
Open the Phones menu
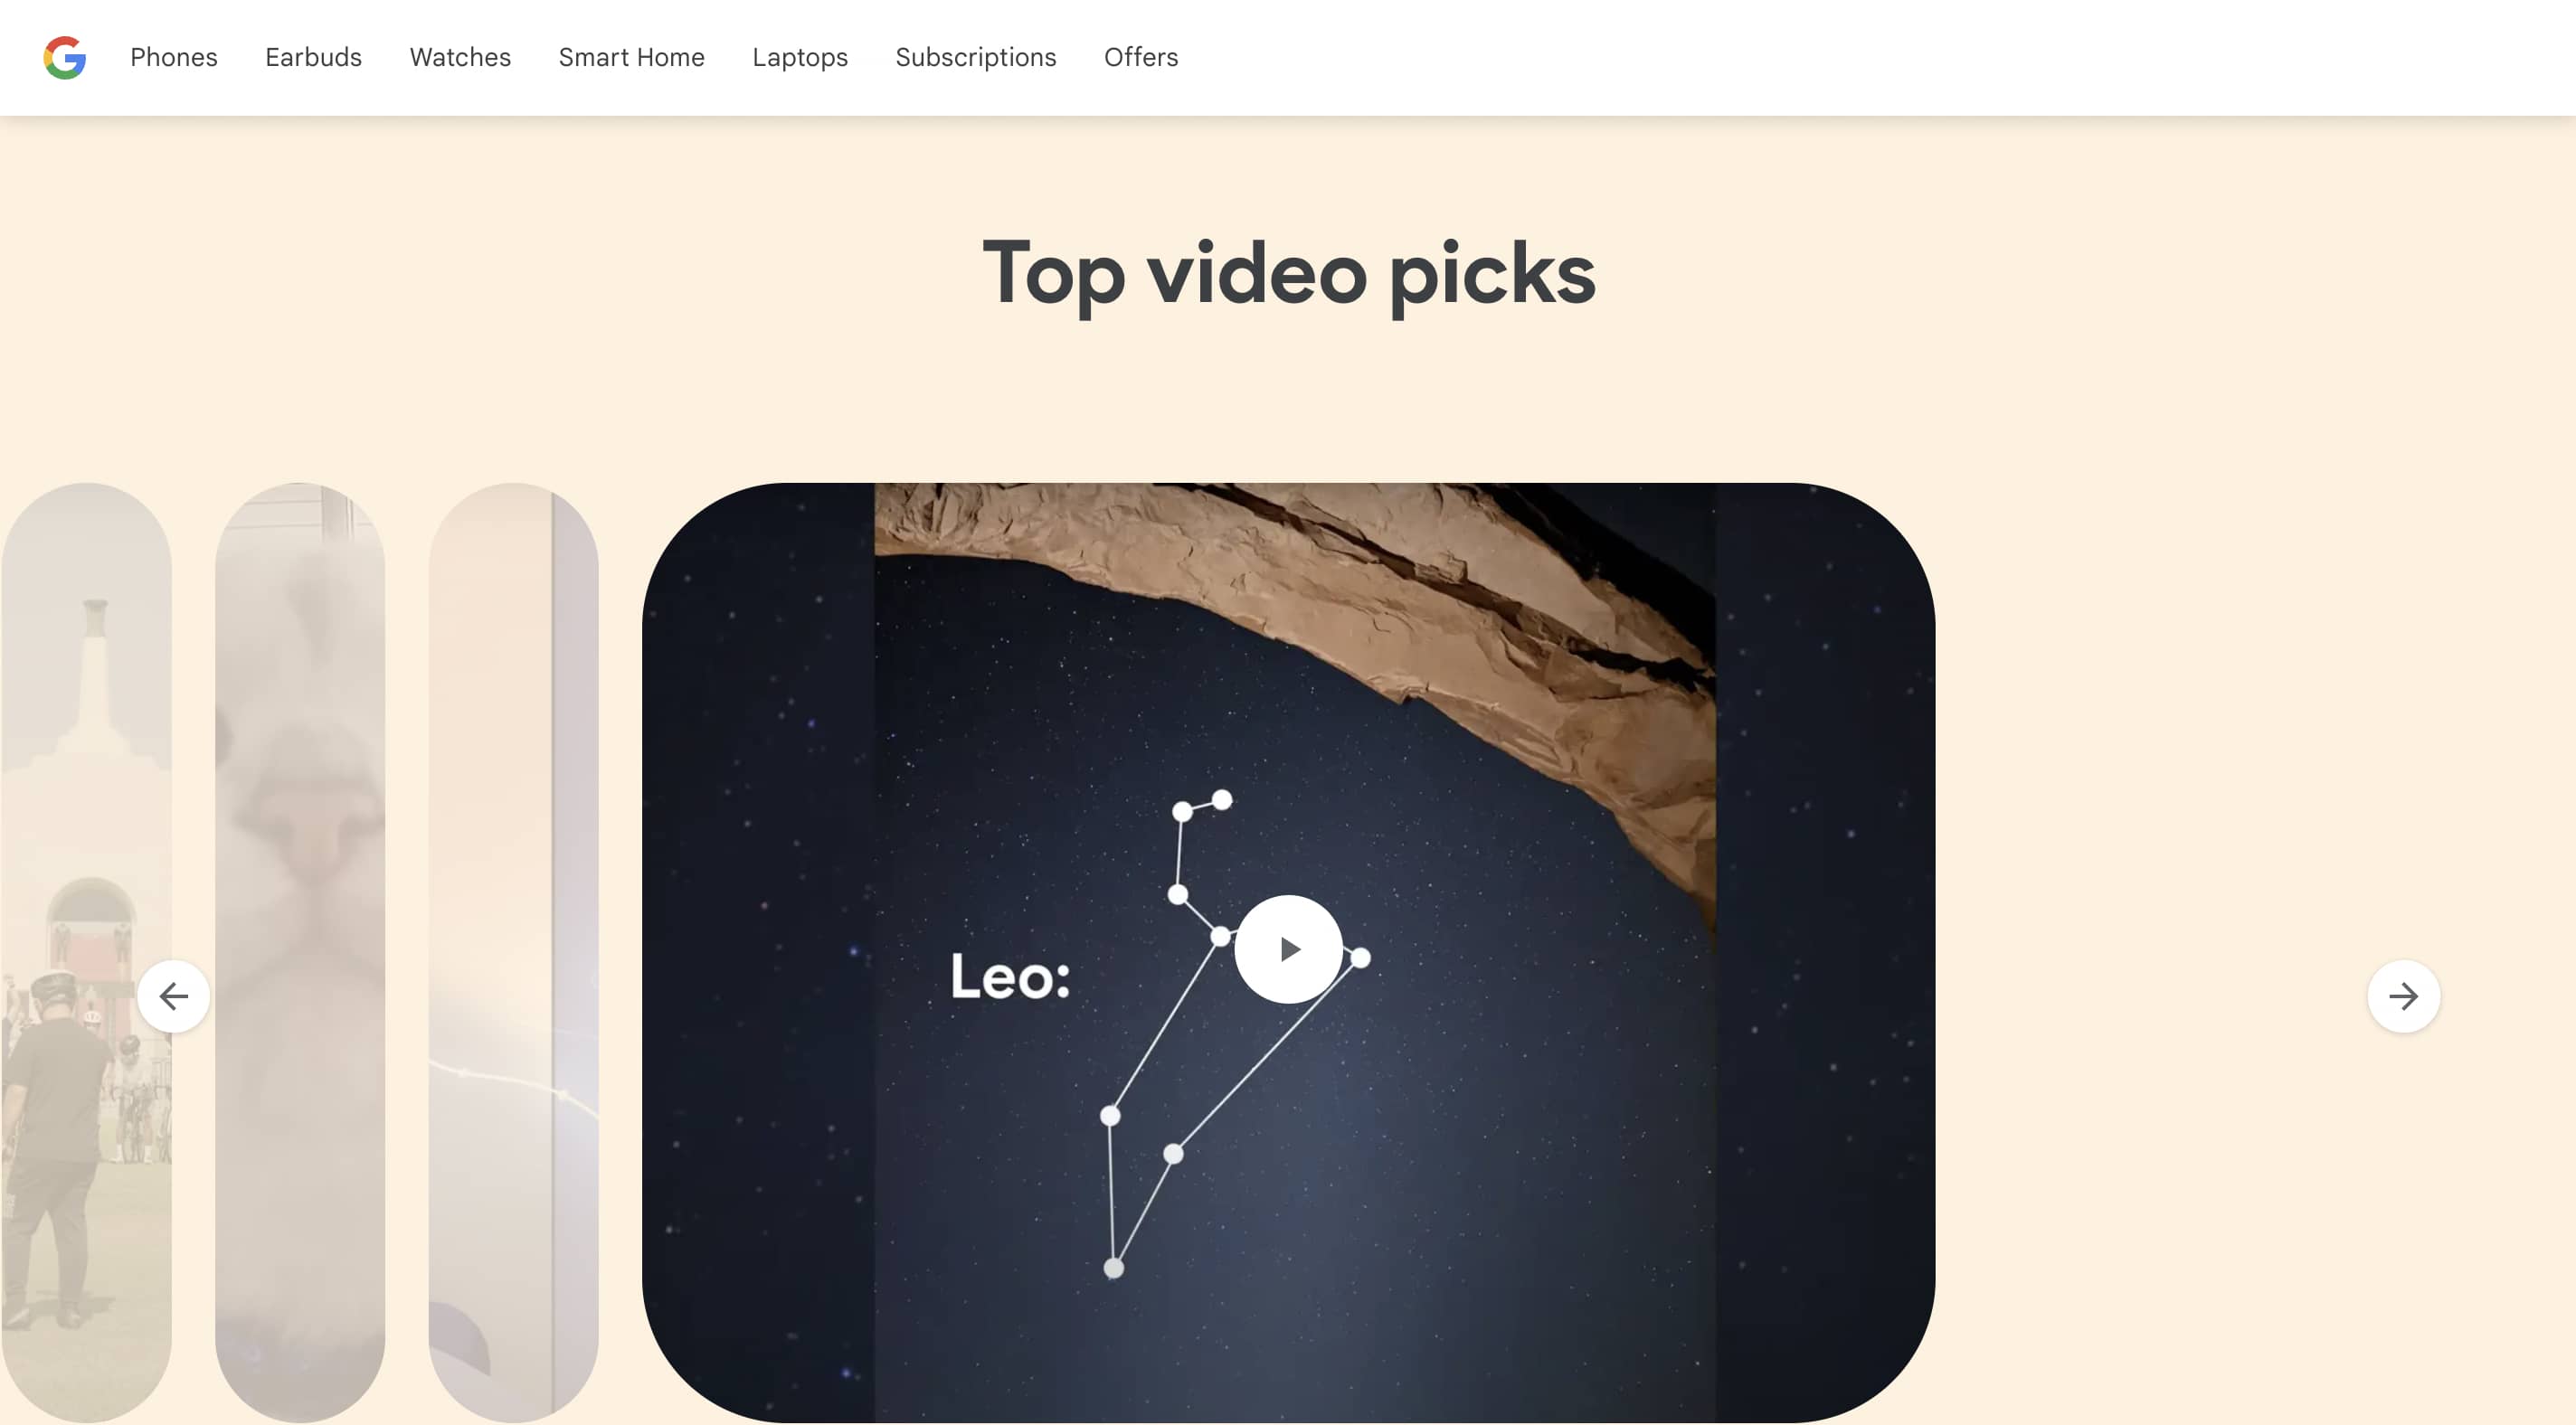[x=174, y=57]
